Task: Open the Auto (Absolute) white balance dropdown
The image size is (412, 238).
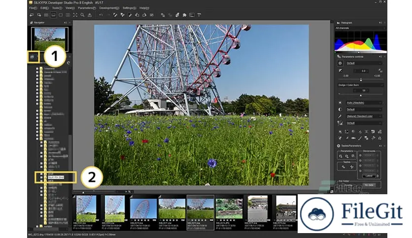Action: (364, 103)
